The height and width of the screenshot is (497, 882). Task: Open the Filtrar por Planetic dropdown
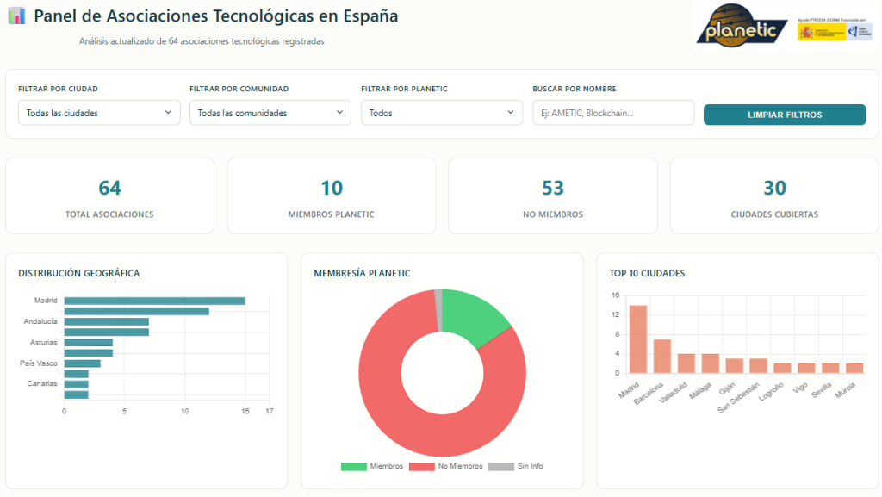tap(442, 113)
